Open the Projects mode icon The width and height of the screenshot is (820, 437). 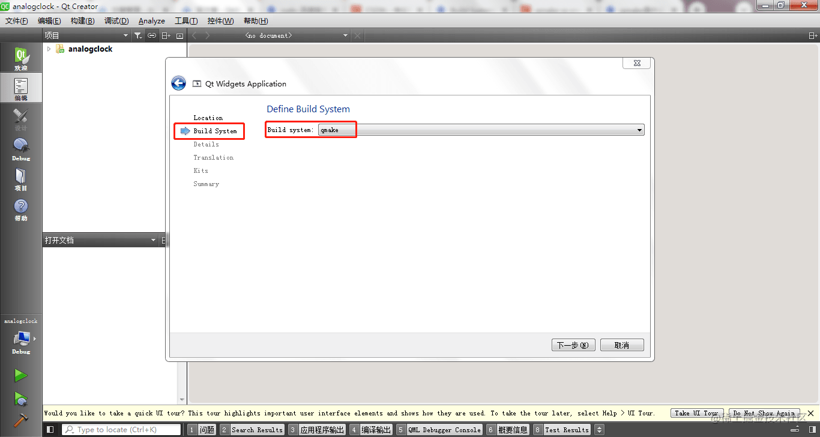click(21, 179)
